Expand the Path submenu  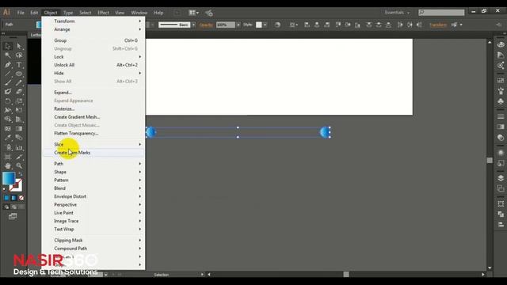coord(93,164)
